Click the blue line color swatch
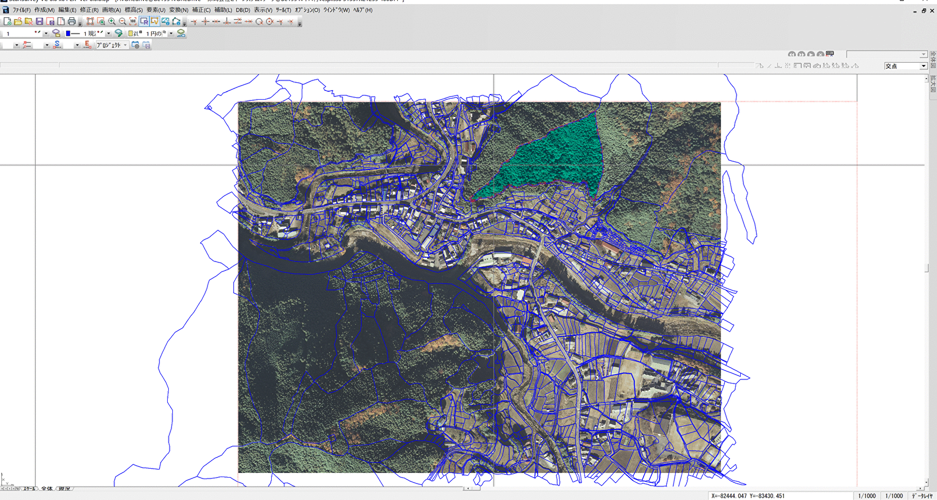This screenshot has width=937, height=500. (68, 34)
